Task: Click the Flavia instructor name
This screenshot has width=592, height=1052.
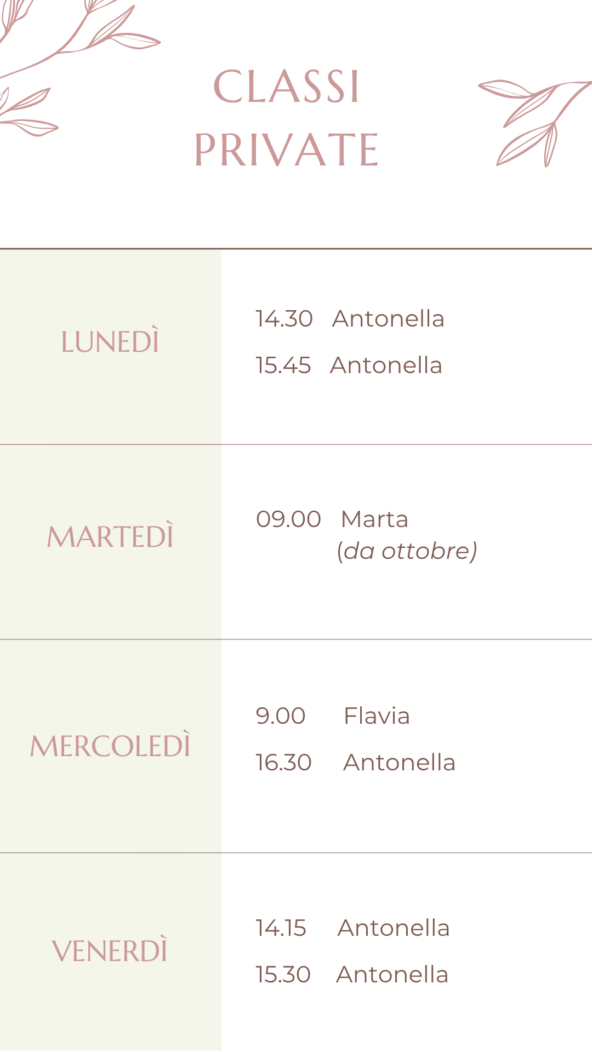Action: (377, 716)
